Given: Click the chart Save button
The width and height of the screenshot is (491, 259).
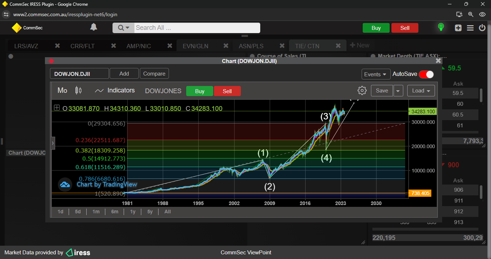Looking at the screenshot, I should pyautogui.click(x=382, y=91).
